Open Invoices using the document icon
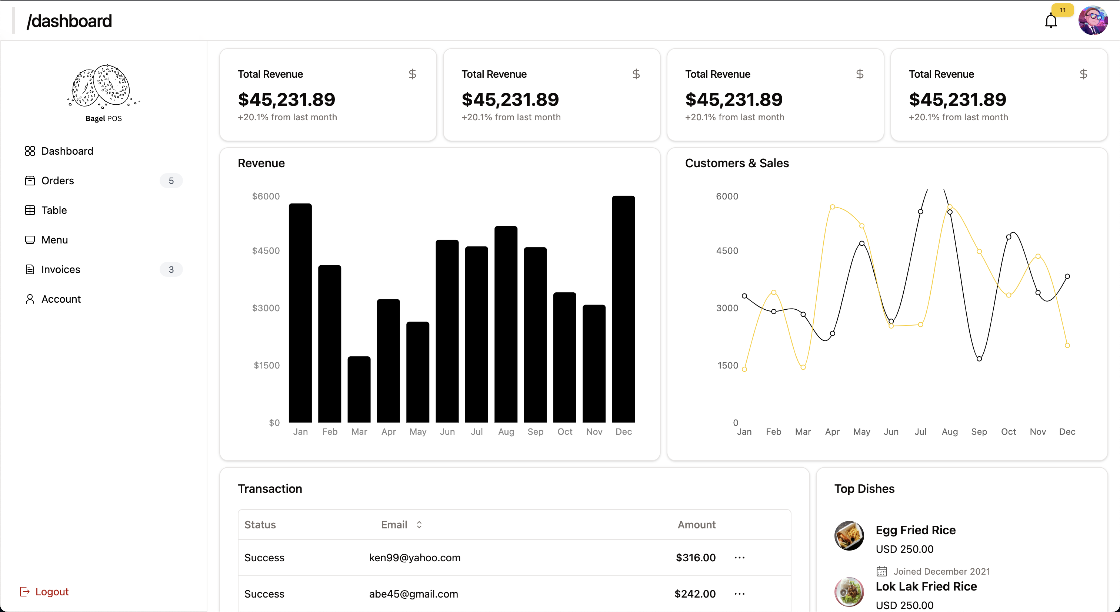This screenshot has width=1120, height=612. click(30, 269)
